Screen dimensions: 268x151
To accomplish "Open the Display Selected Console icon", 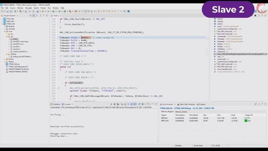I will [142, 104].
